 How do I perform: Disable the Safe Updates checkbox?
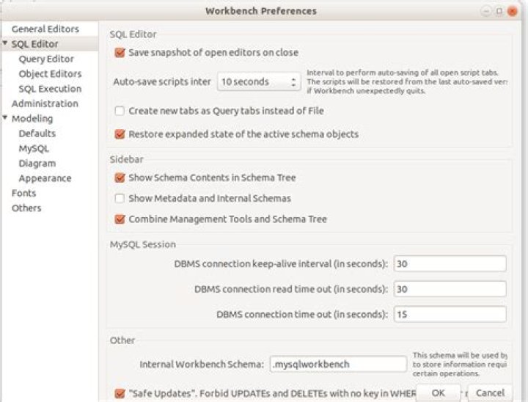click(120, 393)
